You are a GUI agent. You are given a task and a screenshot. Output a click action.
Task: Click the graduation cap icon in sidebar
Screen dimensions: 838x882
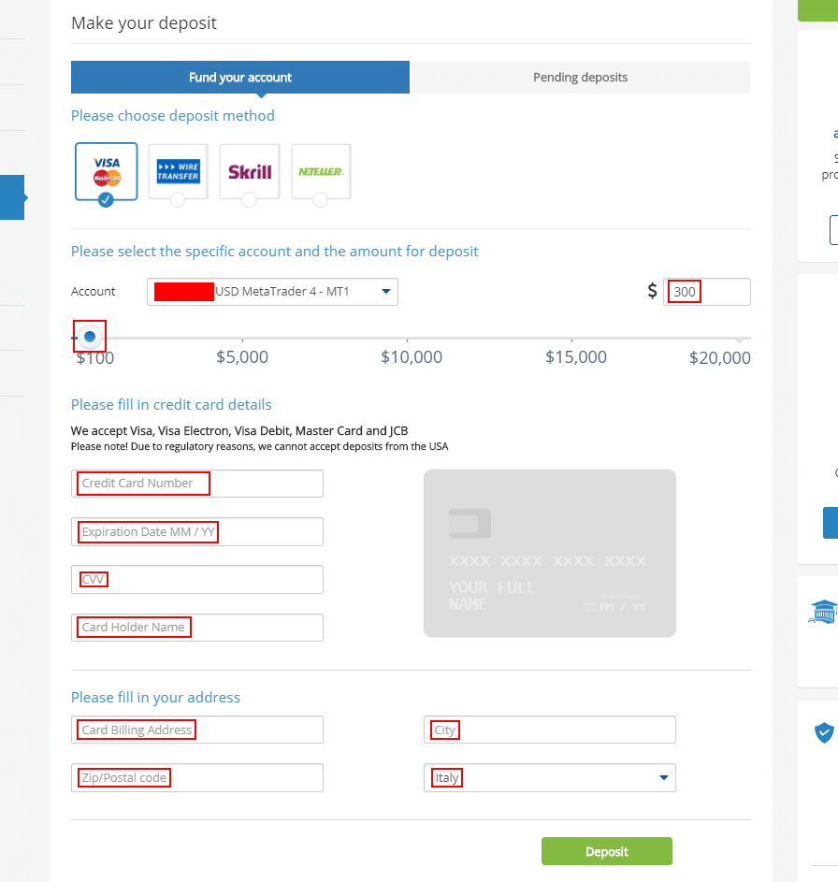[x=822, y=611]
